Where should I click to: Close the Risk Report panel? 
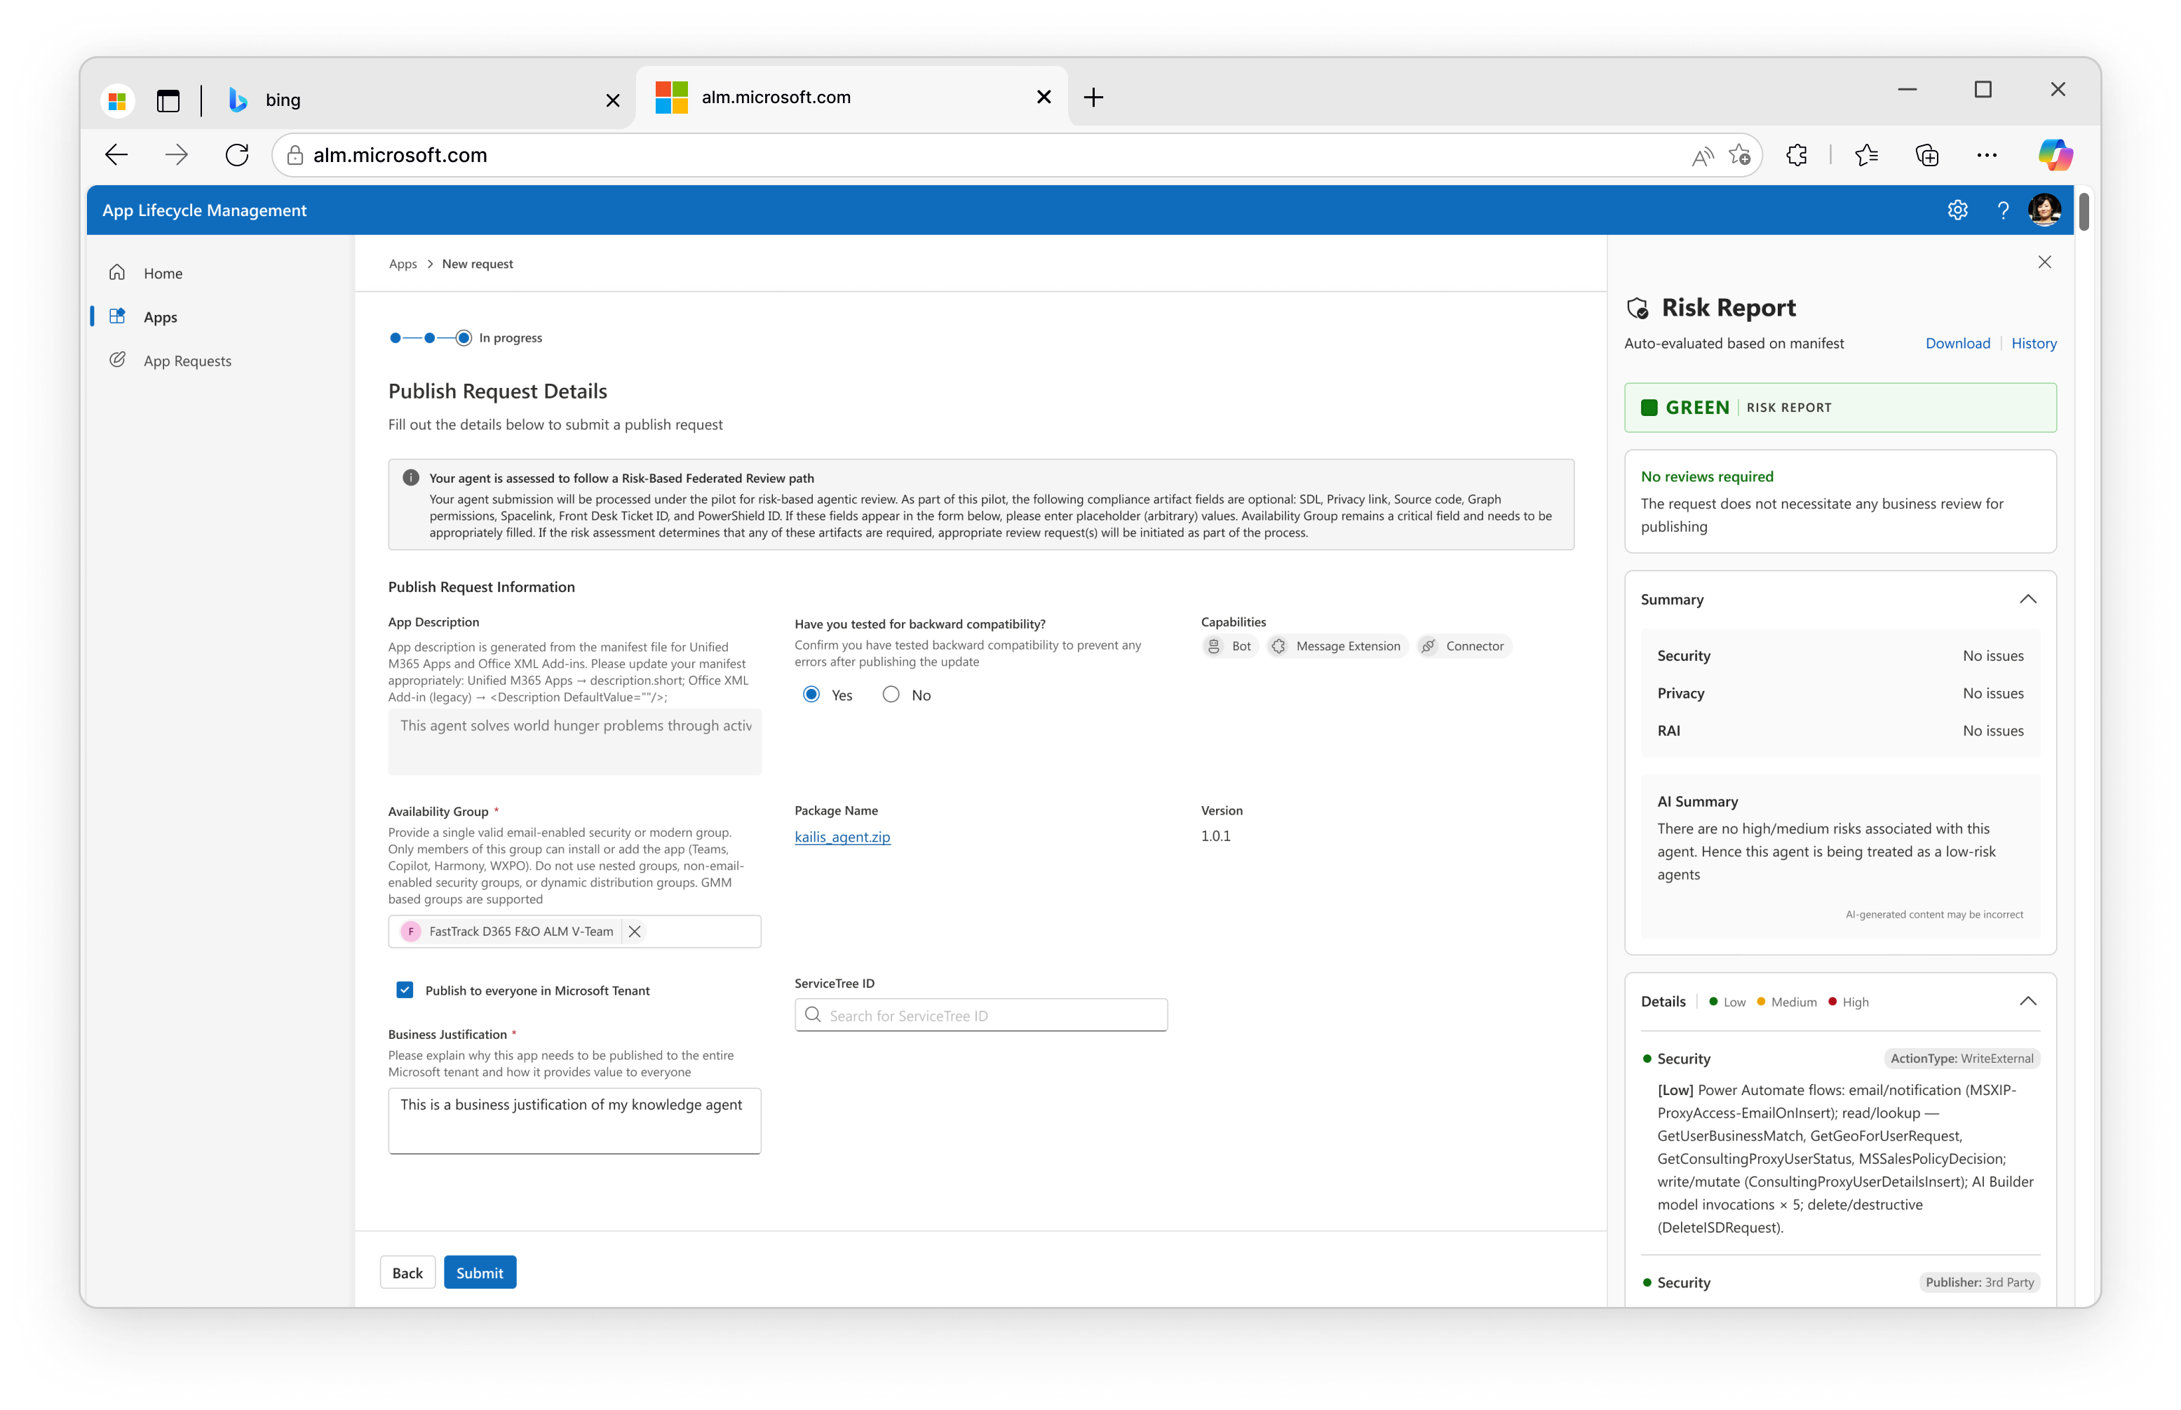[x=2045, y=263]
